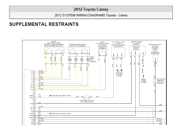Click the 'YEL/GRN' label on pin 7
The image size is (173, 125).
41,83
